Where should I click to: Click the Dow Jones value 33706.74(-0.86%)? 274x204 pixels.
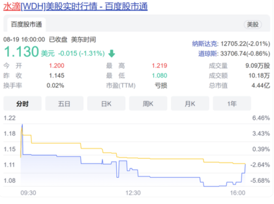(245, 53)
